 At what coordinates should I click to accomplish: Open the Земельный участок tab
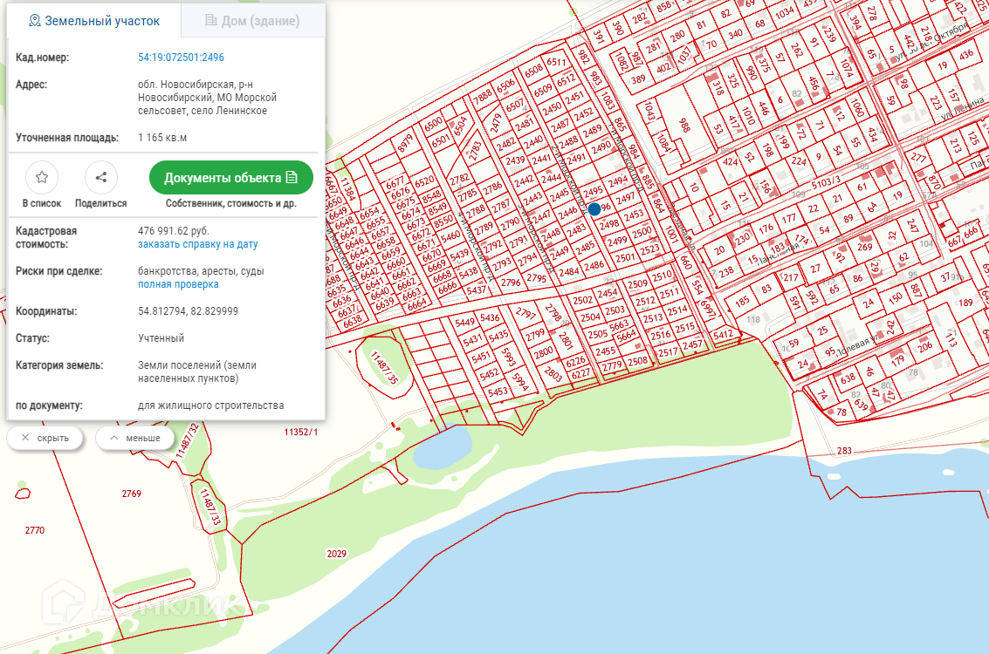pyautogui.click(x=94, y=21)
